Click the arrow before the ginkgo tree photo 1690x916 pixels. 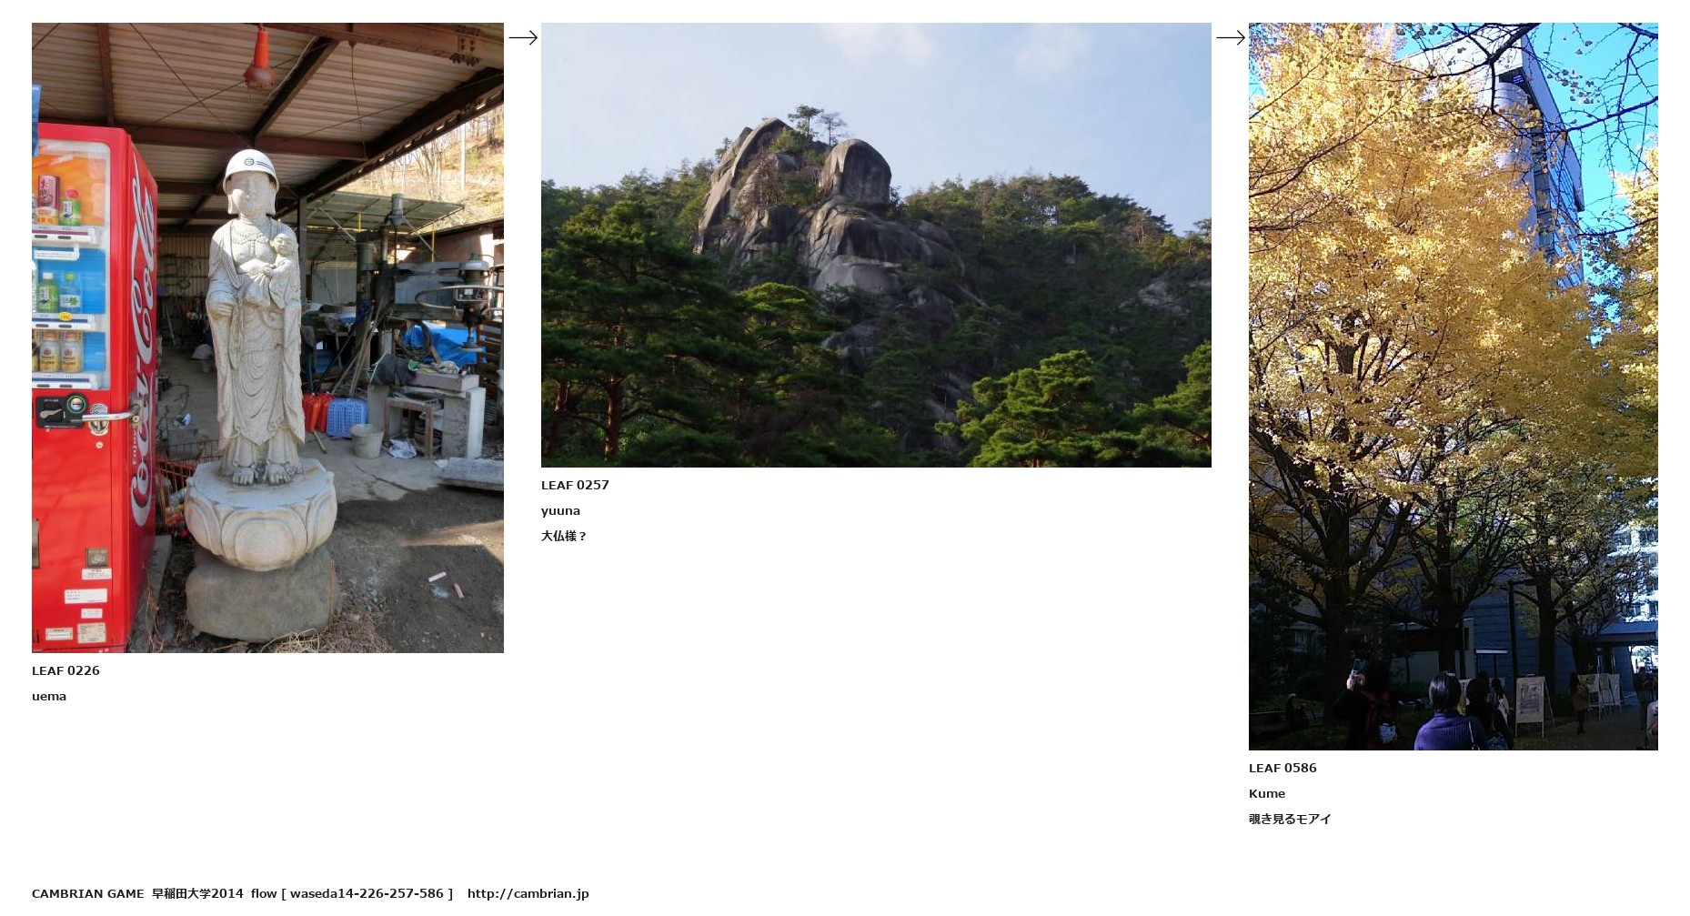[1231, 37]
